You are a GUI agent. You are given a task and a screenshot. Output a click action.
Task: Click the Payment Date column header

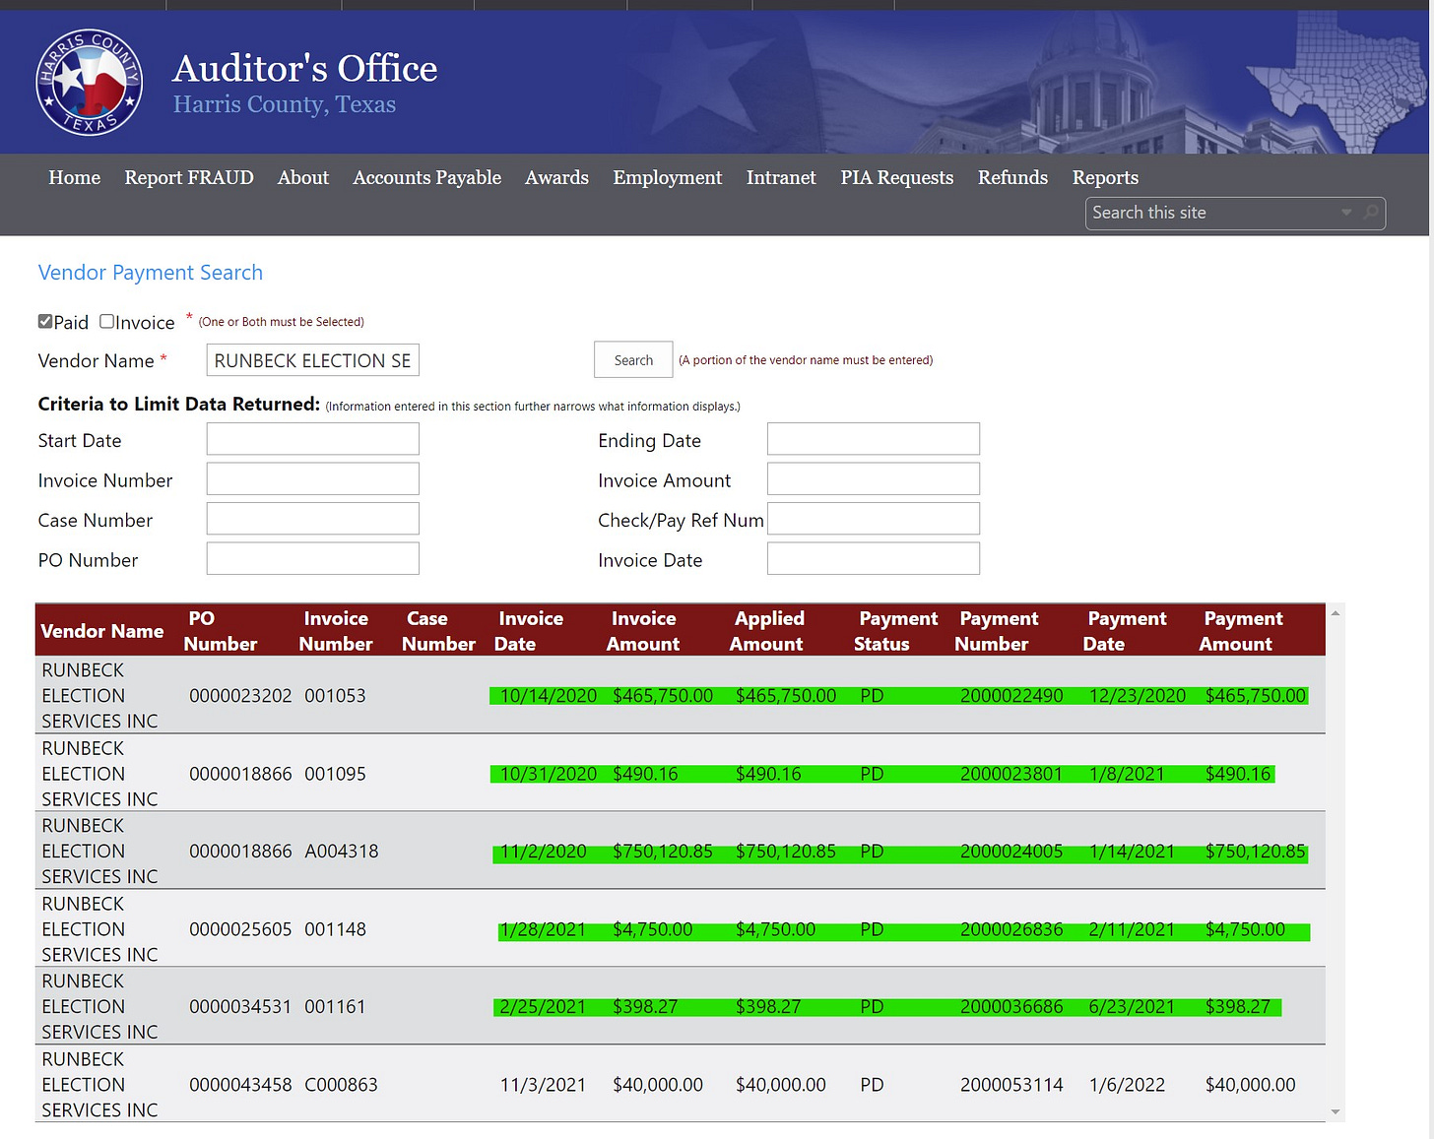point(1125,631)
